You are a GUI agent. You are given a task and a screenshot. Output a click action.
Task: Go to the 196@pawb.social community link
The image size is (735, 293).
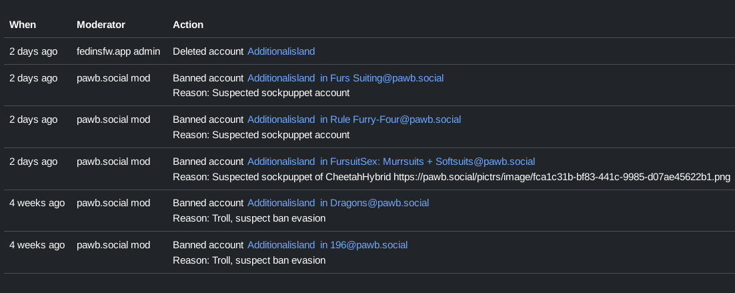pos(363,245)
